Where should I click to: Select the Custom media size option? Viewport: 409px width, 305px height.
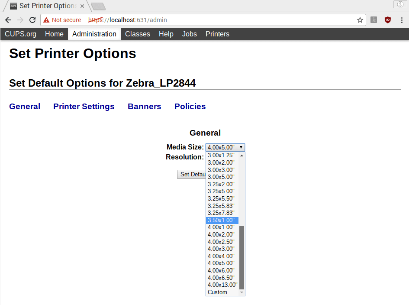[x=222, y=292]
